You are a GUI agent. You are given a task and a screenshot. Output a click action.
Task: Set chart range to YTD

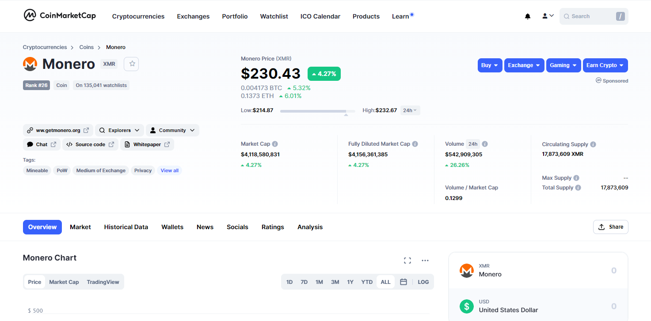coord(367,282)
